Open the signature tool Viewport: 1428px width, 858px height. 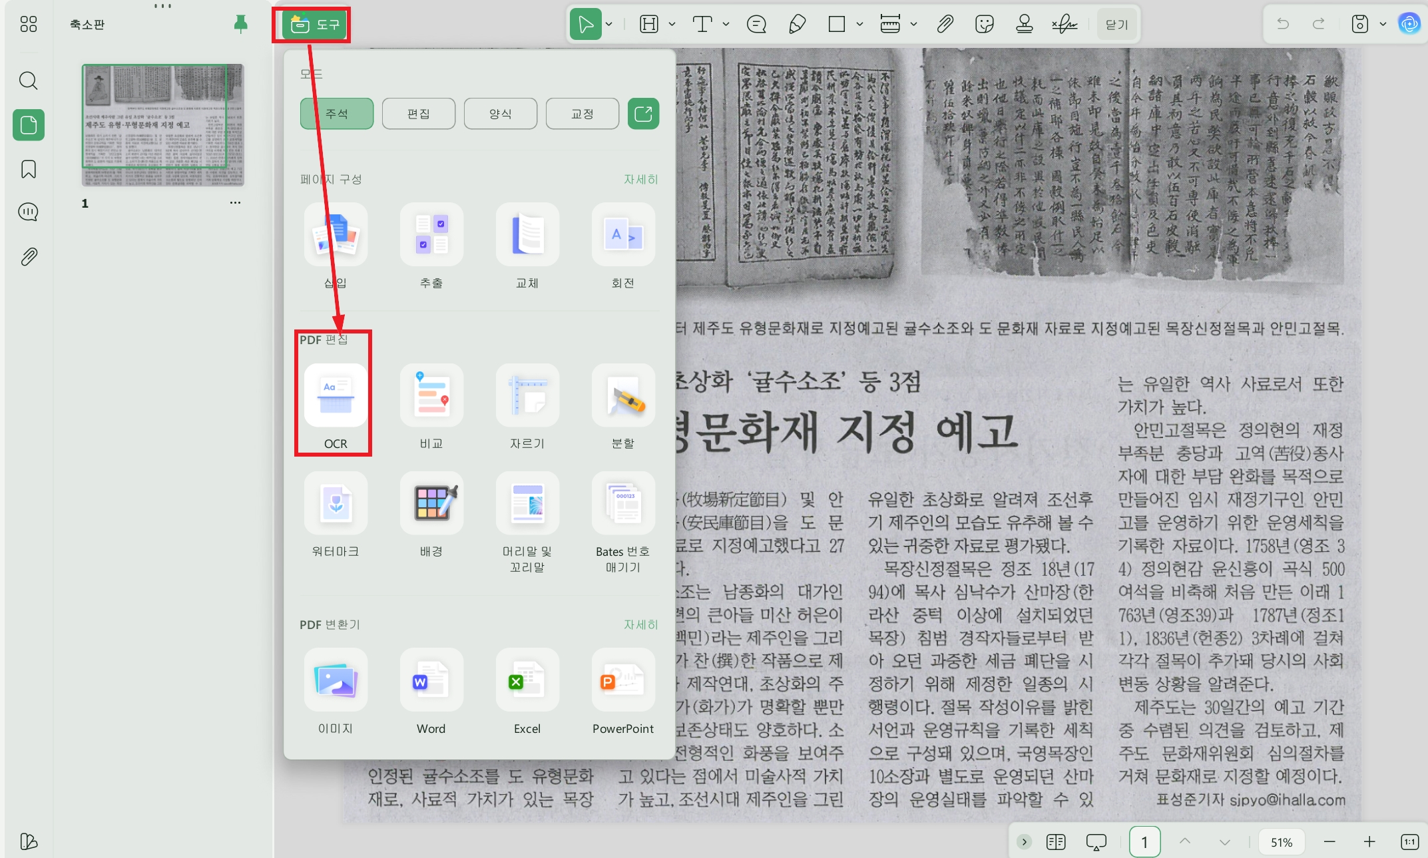1065,25
